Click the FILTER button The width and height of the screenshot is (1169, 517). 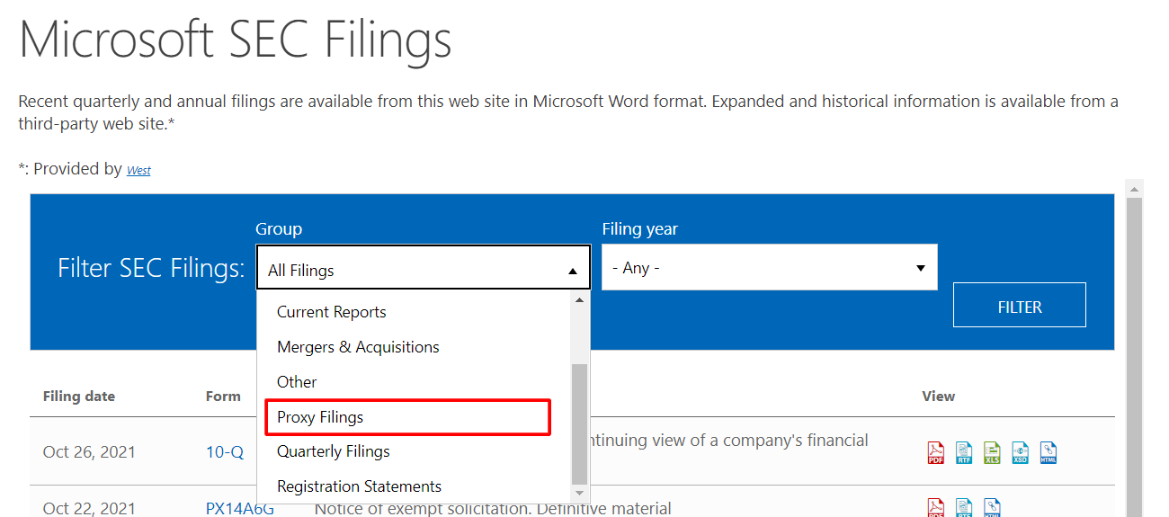(x=1020, y=305)
